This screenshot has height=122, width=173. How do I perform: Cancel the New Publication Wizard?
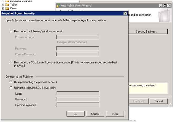tap(158, 101)
